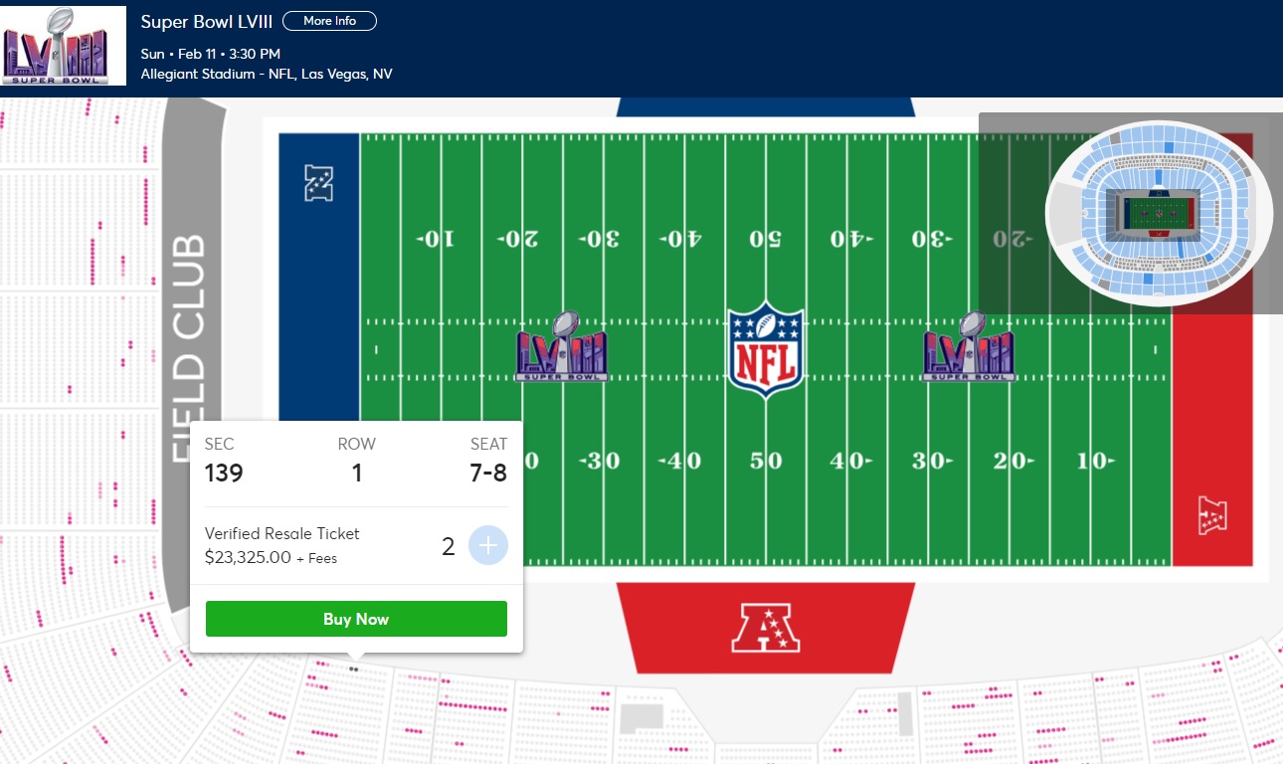
Task: Click the row value 1 in popup
Action: 357,473
